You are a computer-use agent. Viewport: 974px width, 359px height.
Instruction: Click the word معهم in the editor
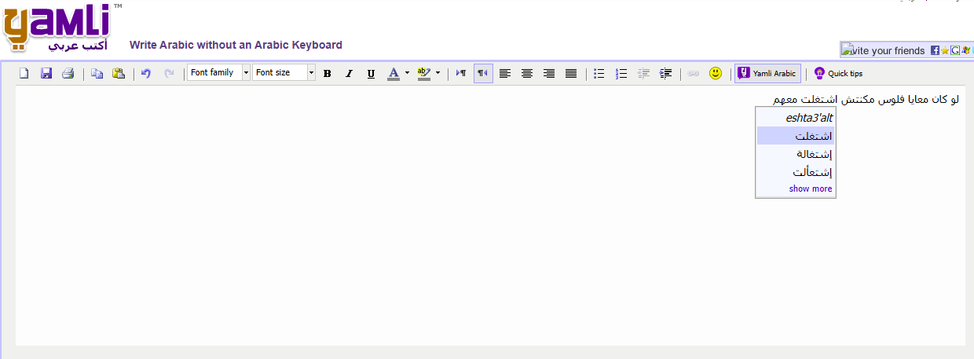click(785, 100)
